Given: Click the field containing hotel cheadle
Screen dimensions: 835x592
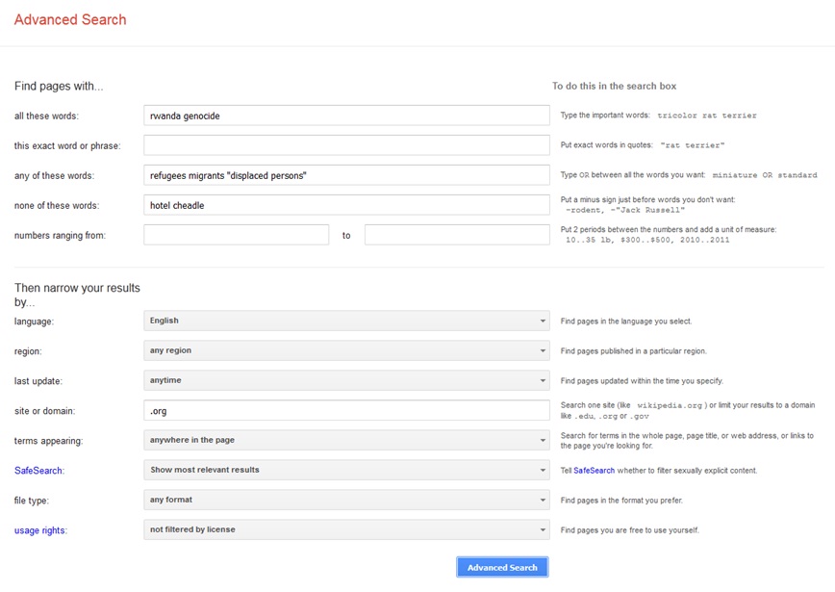Looking at the screenshot, I should 346,204.
